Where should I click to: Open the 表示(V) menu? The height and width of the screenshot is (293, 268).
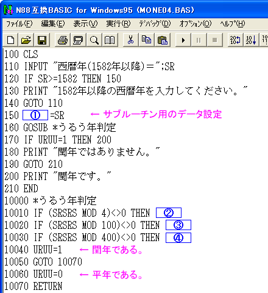coord(85,24)
